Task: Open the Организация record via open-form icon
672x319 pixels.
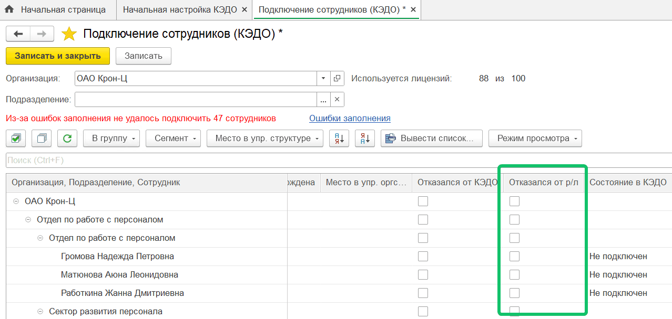Action: point(337,79)
